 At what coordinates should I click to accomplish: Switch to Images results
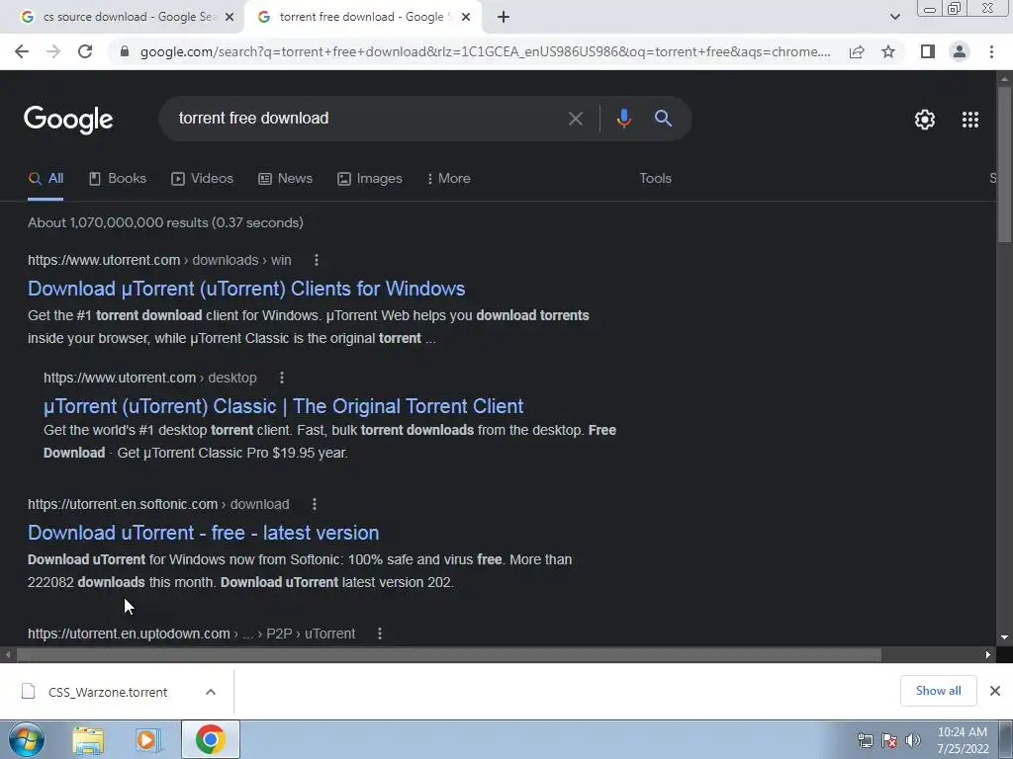[x=370, y=179]
